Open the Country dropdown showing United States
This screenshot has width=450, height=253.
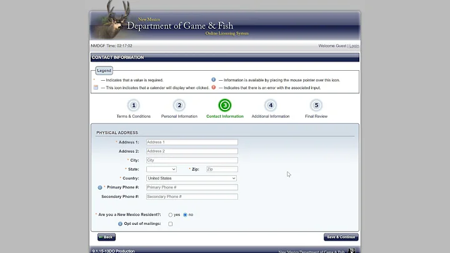pyautogui.click(x=191, y=178)
